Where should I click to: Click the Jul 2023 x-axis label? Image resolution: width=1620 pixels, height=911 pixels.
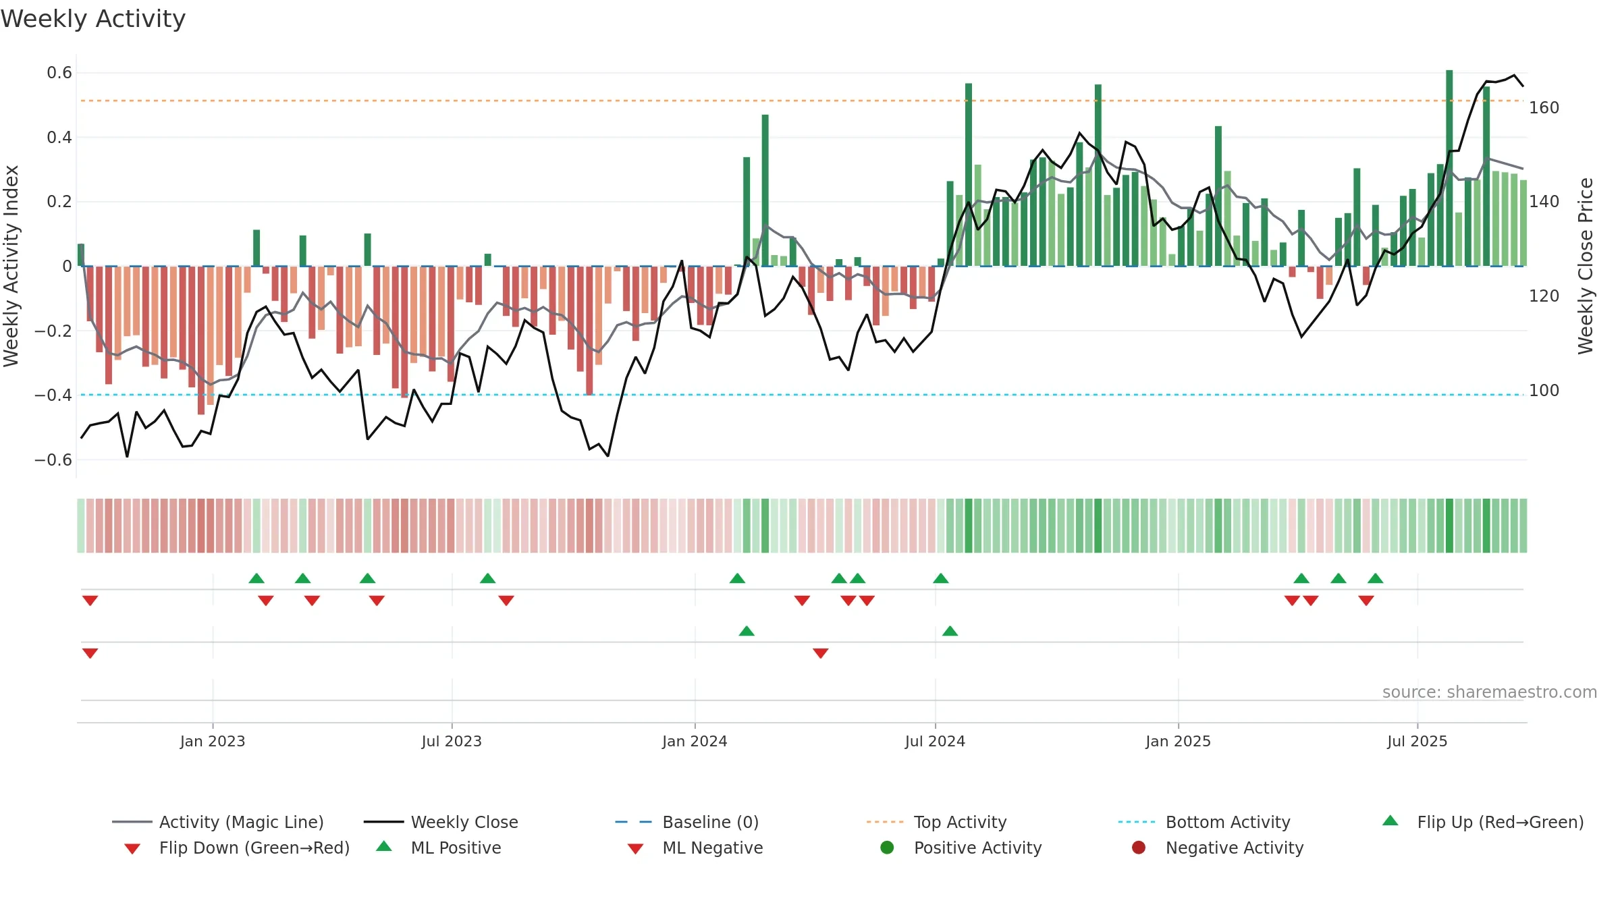point(452,742)
